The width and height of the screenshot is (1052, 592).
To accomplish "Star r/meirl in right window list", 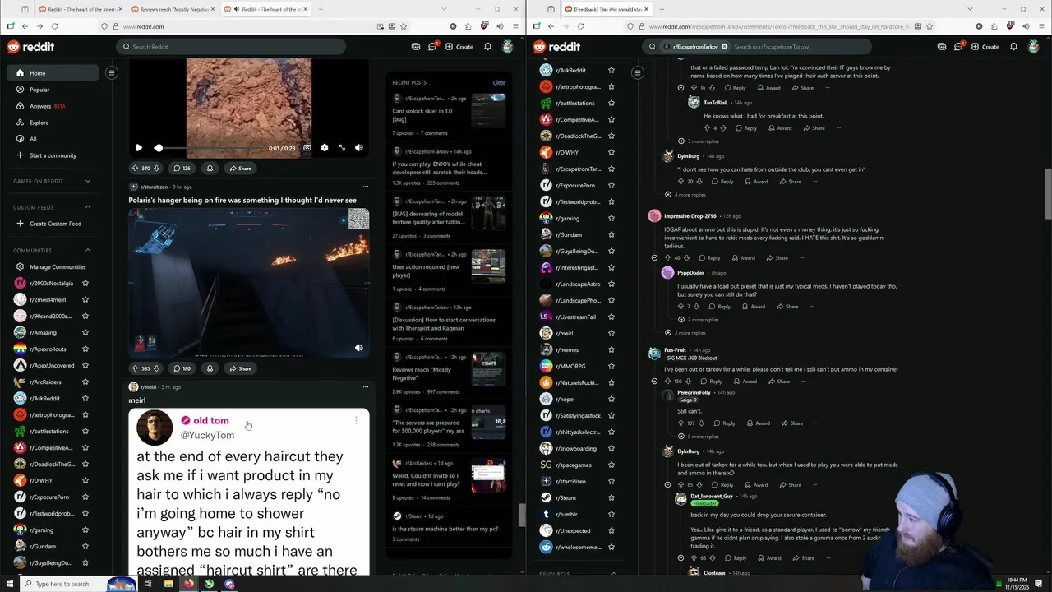I will tap(611, 333).
